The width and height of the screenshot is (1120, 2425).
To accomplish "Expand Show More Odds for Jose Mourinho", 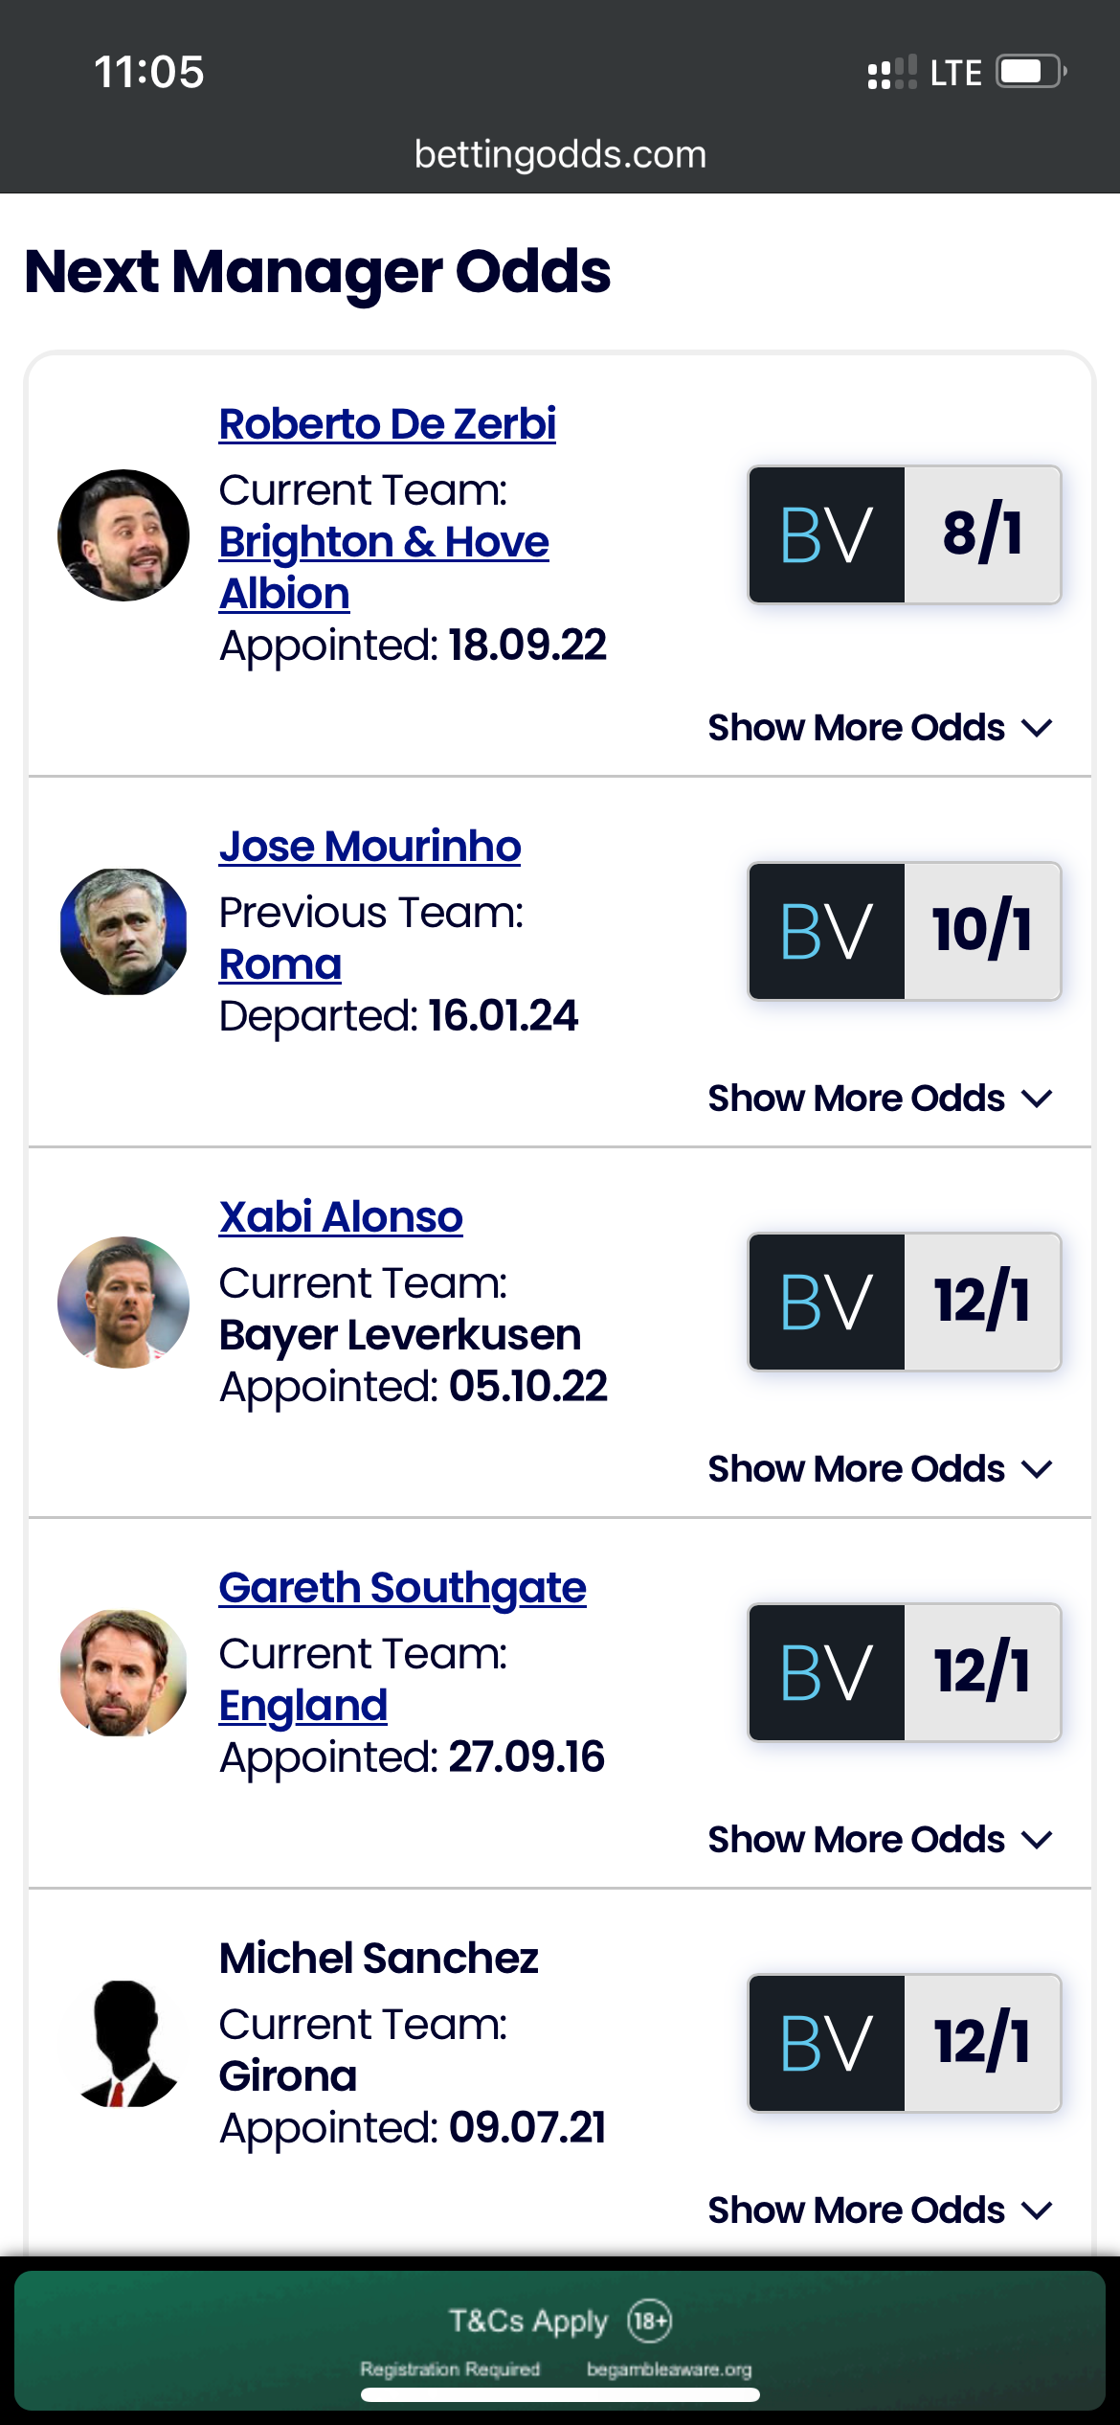I will coord(881,1099).
